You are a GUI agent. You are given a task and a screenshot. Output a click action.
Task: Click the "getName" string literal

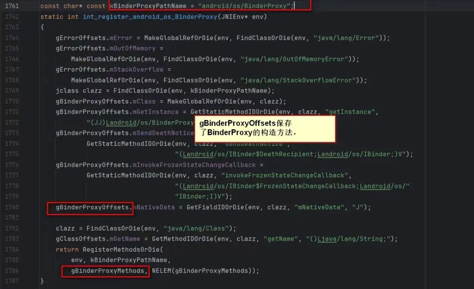pos(280,239)
